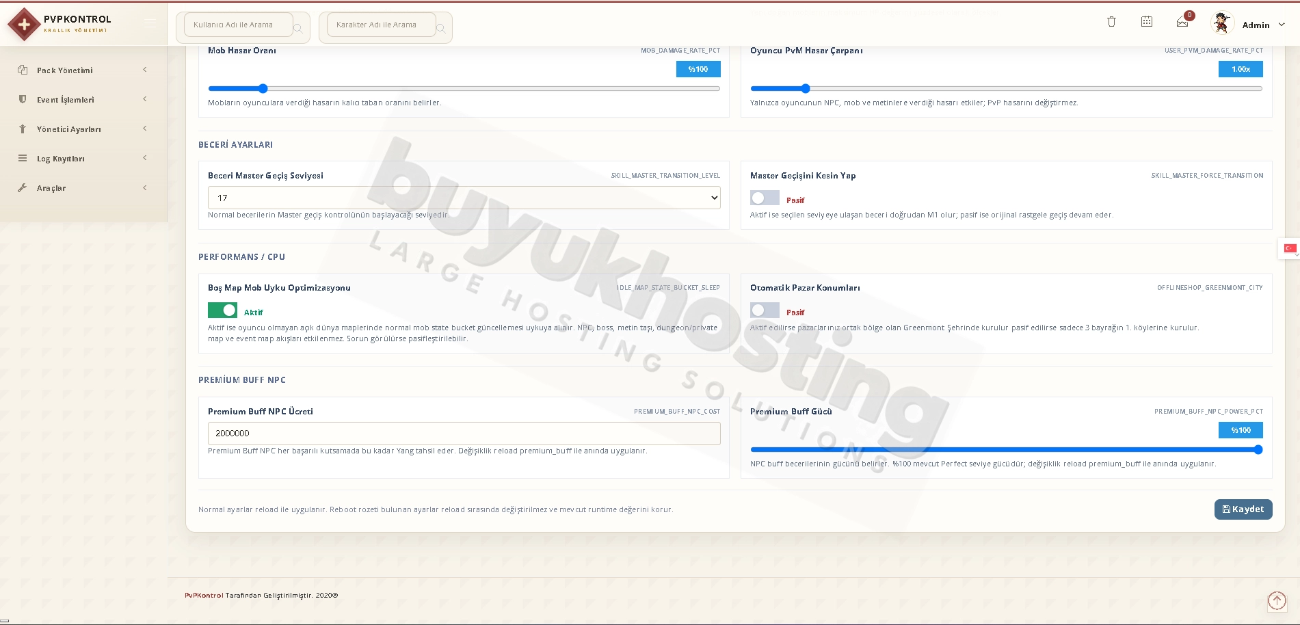1300x625 pixels.
Task: Click the figure icon for Yönetici Ayarları
Action: click(x=23, y=129)
